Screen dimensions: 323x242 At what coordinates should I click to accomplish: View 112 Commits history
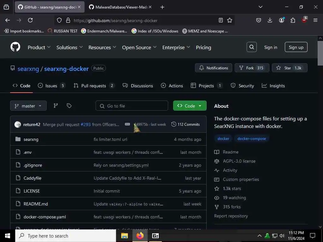coord(185,124)
